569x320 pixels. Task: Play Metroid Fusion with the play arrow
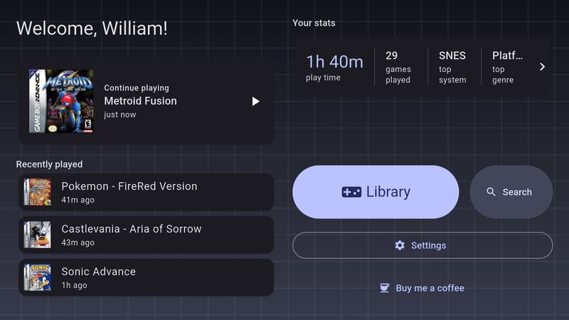(x=256, y=101)
